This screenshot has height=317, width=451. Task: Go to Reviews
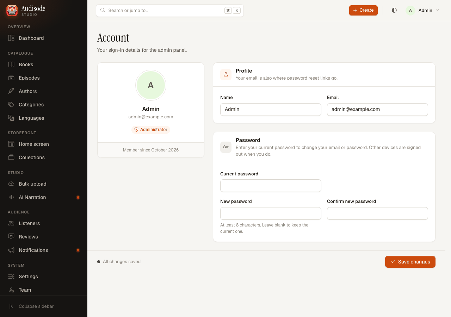[44, 237]
